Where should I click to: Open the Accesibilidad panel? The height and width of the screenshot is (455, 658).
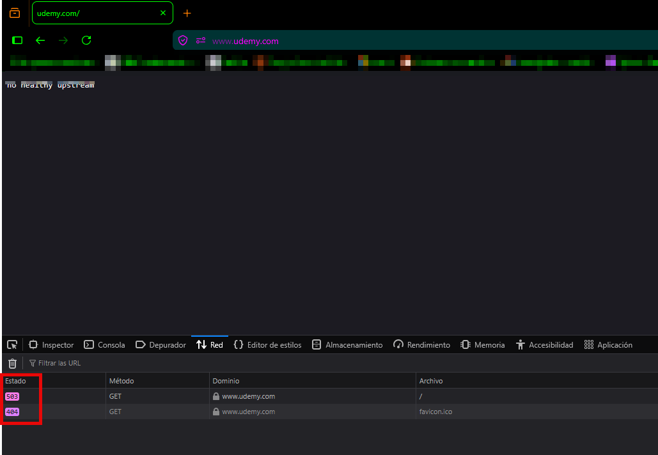pyautogui.click(x=545, y=344)
